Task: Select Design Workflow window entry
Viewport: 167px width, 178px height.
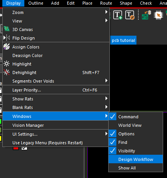Action: (x=136, y=159)
